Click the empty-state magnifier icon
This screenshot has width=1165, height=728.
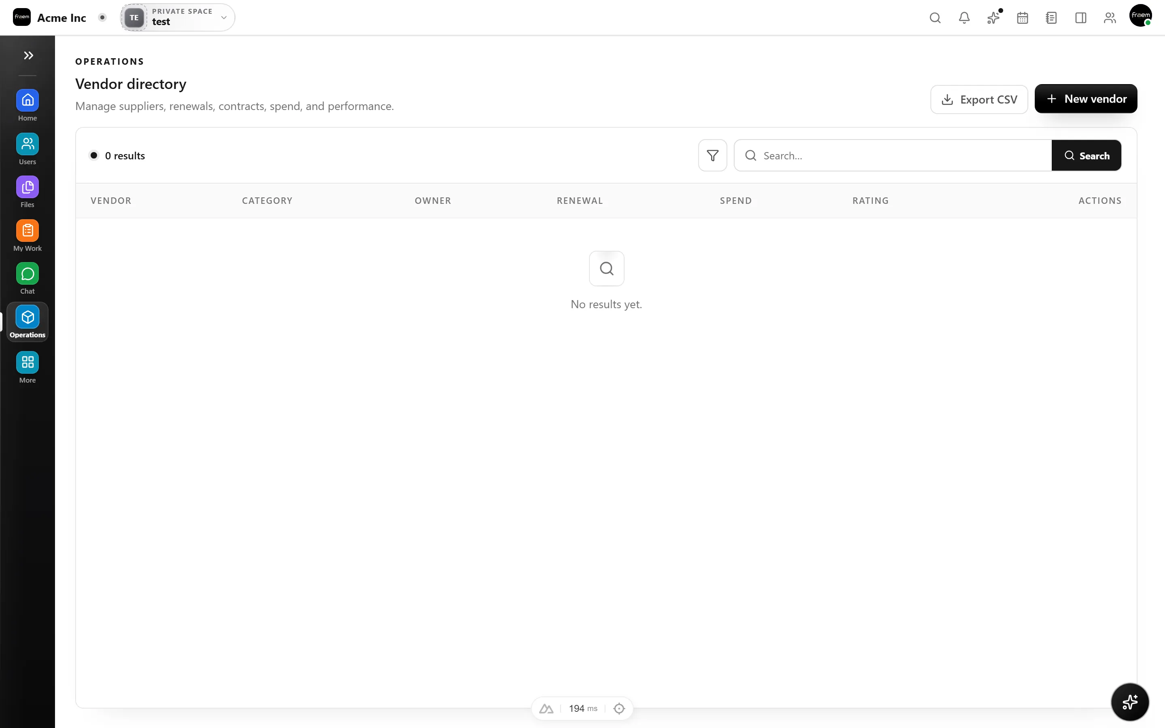(x=607, y=268)
